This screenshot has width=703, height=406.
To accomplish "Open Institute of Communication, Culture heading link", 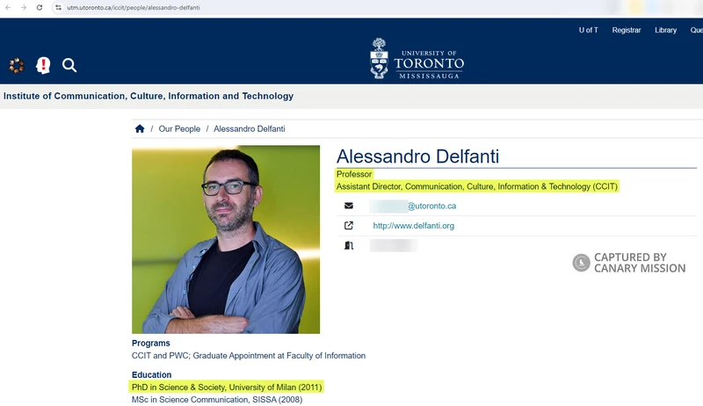I will tap(149, 96).
